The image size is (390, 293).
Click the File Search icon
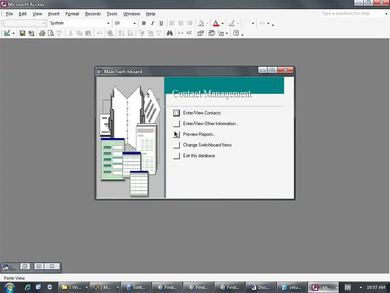31,33
